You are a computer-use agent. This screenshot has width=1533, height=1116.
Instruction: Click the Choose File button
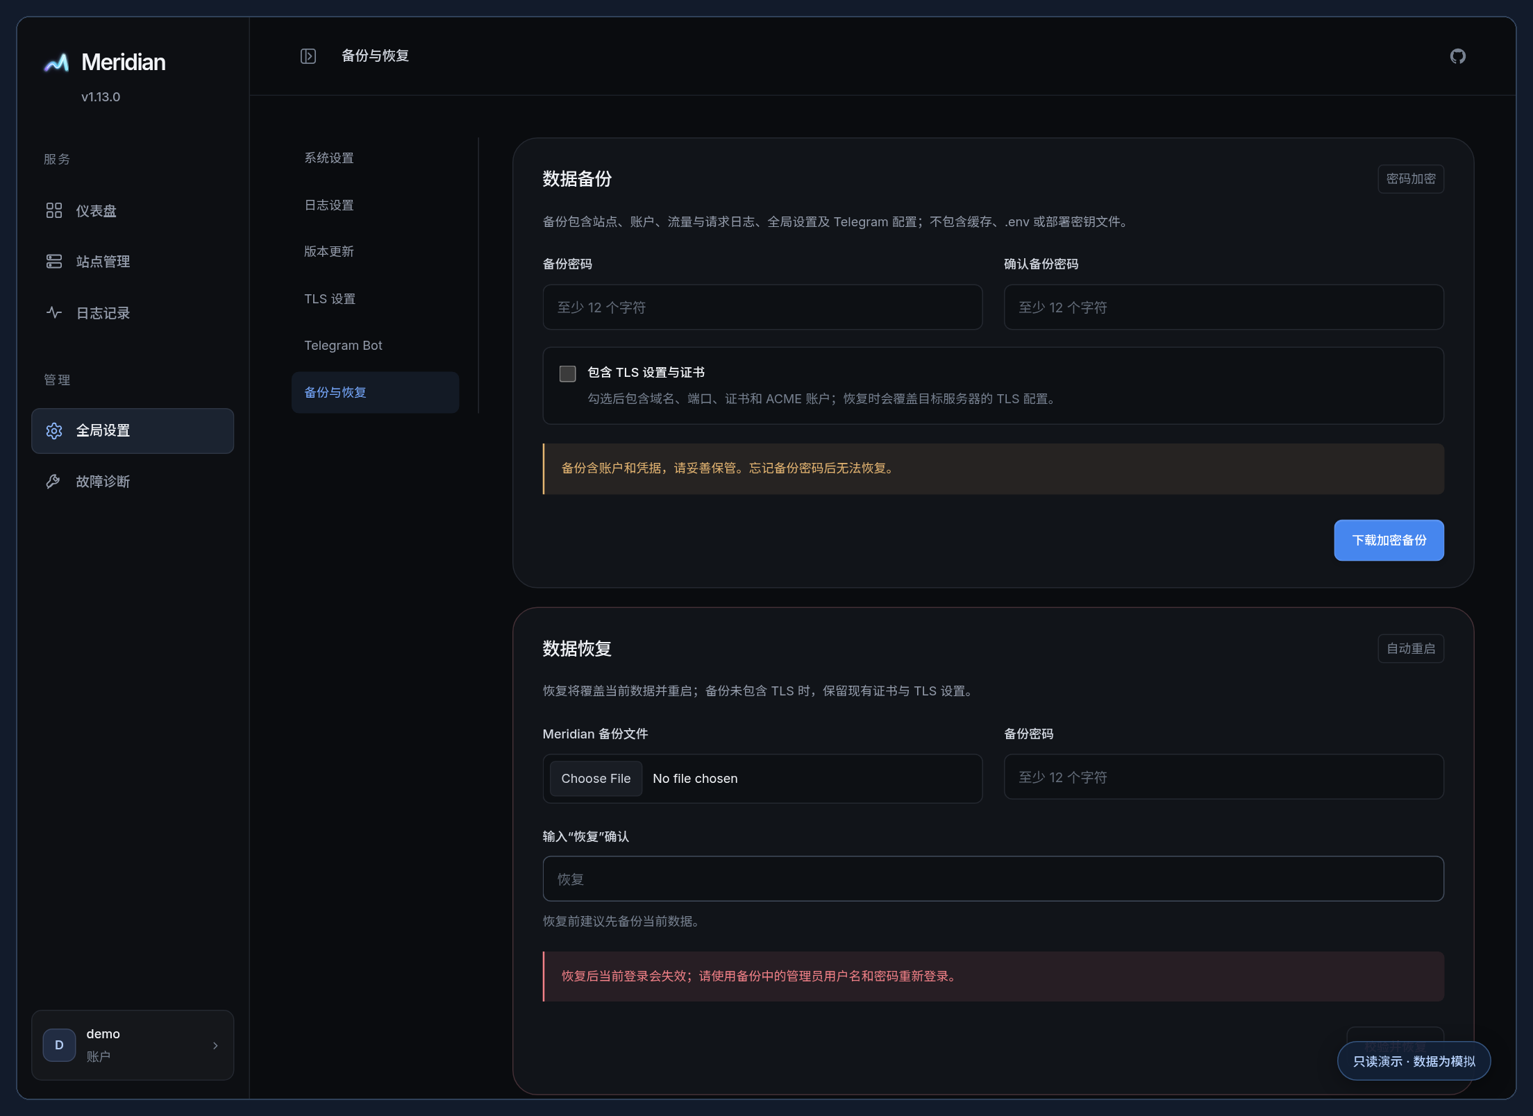click(596, 779)
